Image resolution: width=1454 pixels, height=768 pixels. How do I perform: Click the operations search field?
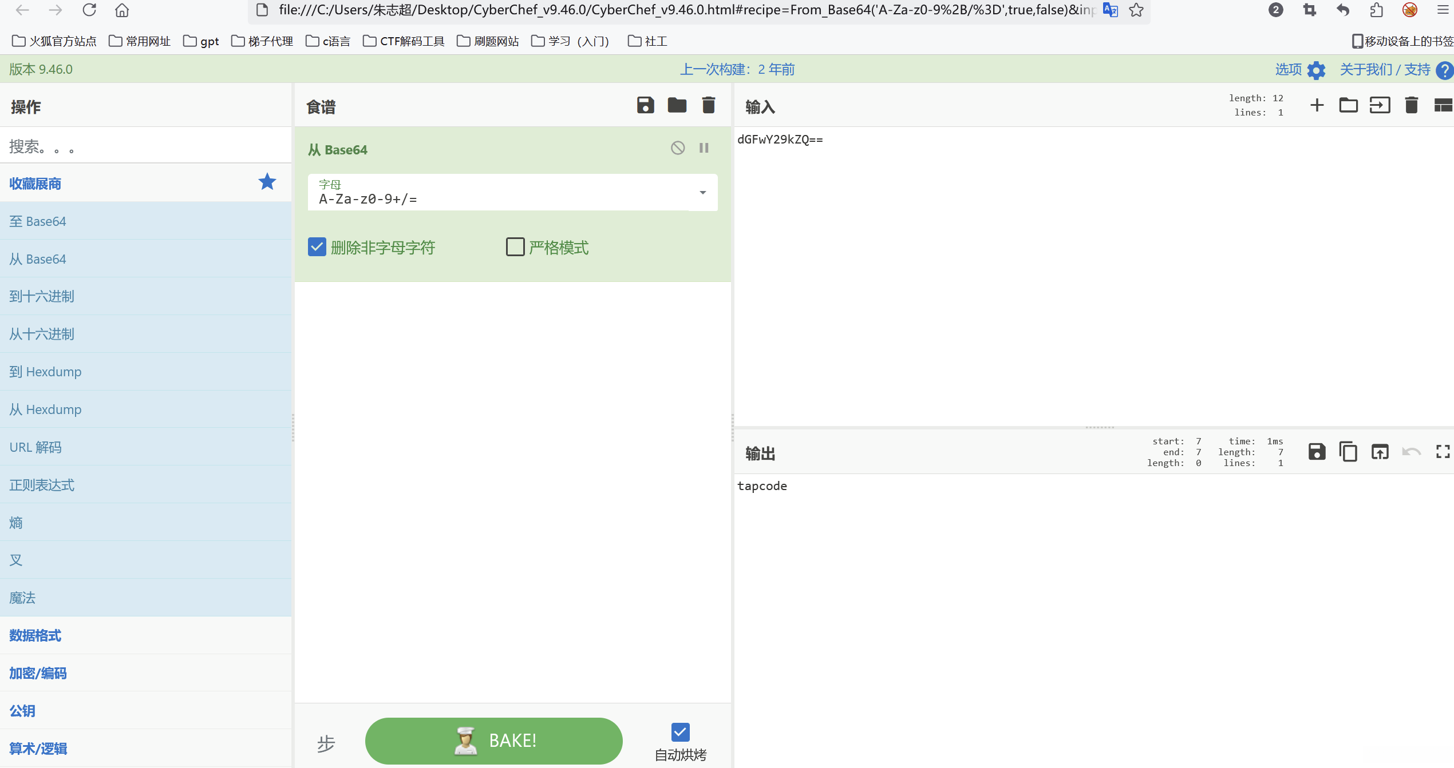(x=143, y=146)
